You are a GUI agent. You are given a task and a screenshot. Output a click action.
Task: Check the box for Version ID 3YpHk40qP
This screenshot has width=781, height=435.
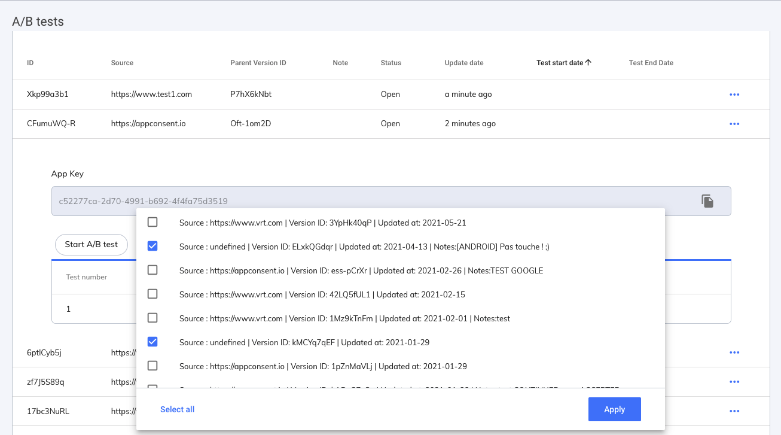152,223
